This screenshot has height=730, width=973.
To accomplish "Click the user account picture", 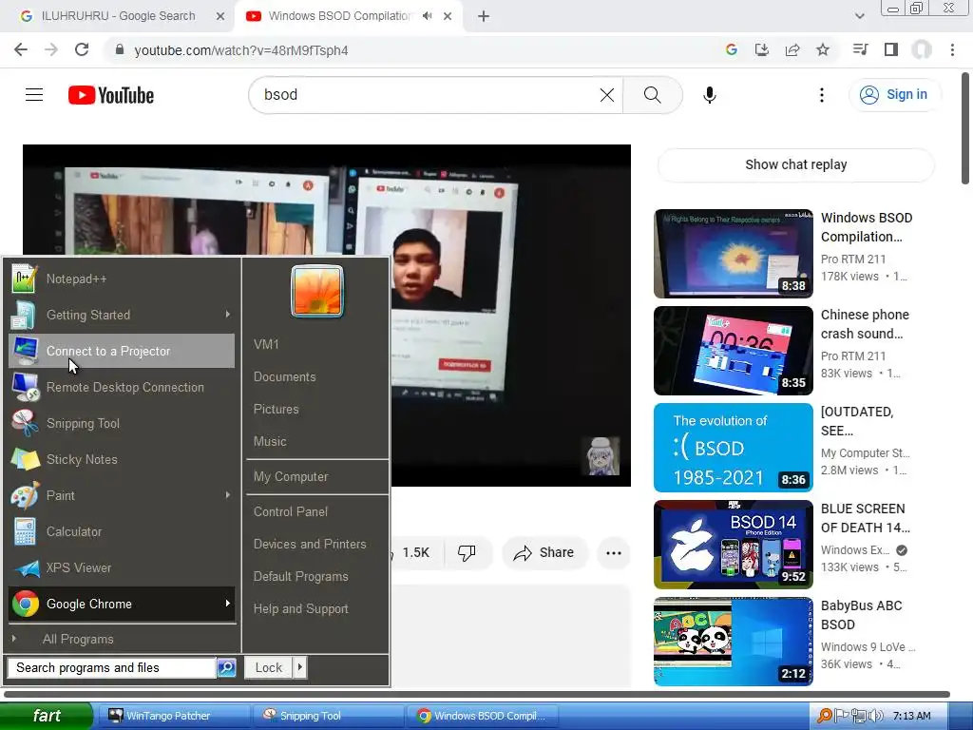I will [x=317, y=291].
